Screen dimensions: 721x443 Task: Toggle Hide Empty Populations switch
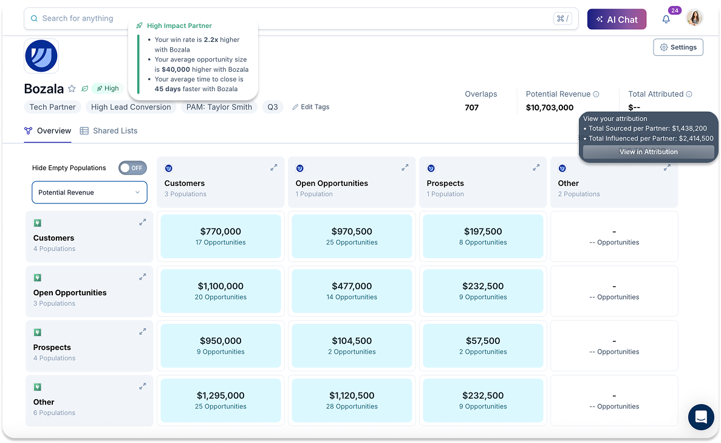click(x=132, y=168)
